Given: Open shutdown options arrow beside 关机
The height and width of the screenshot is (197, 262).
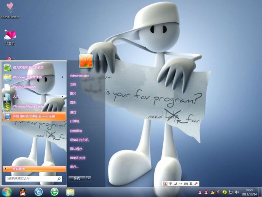Looking at the screenshot, I should (89, 178).
